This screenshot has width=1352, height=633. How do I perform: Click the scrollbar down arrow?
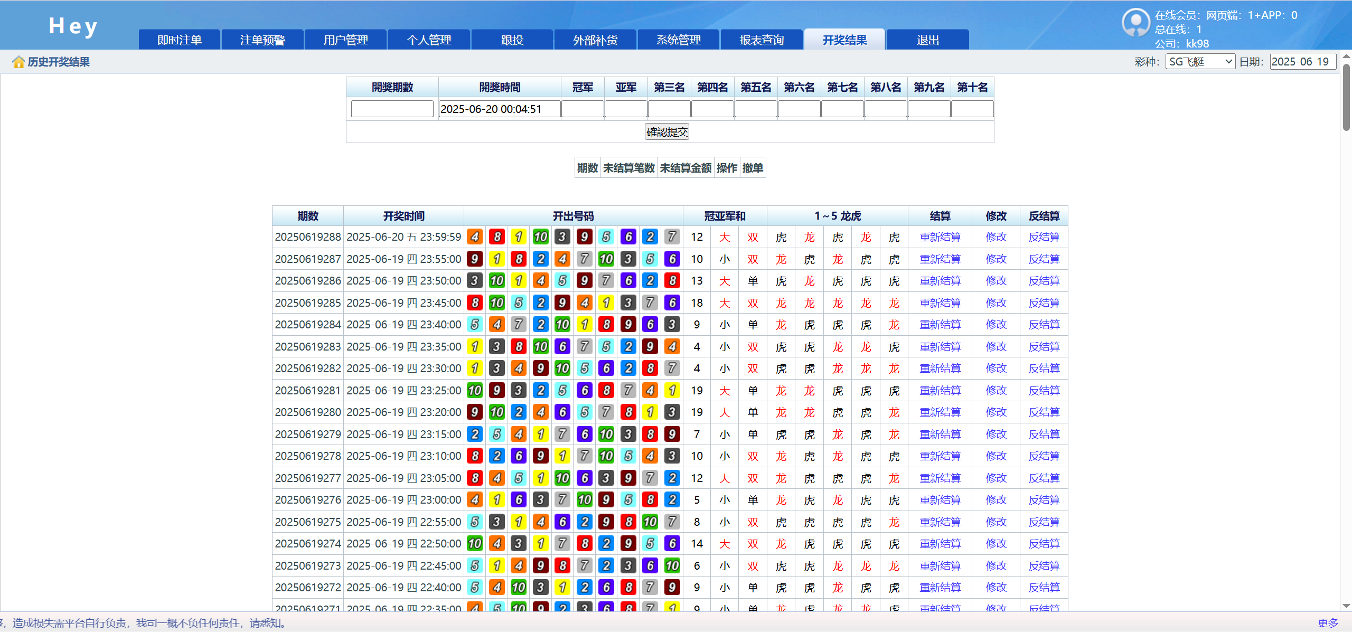(x=1346, y=606)
